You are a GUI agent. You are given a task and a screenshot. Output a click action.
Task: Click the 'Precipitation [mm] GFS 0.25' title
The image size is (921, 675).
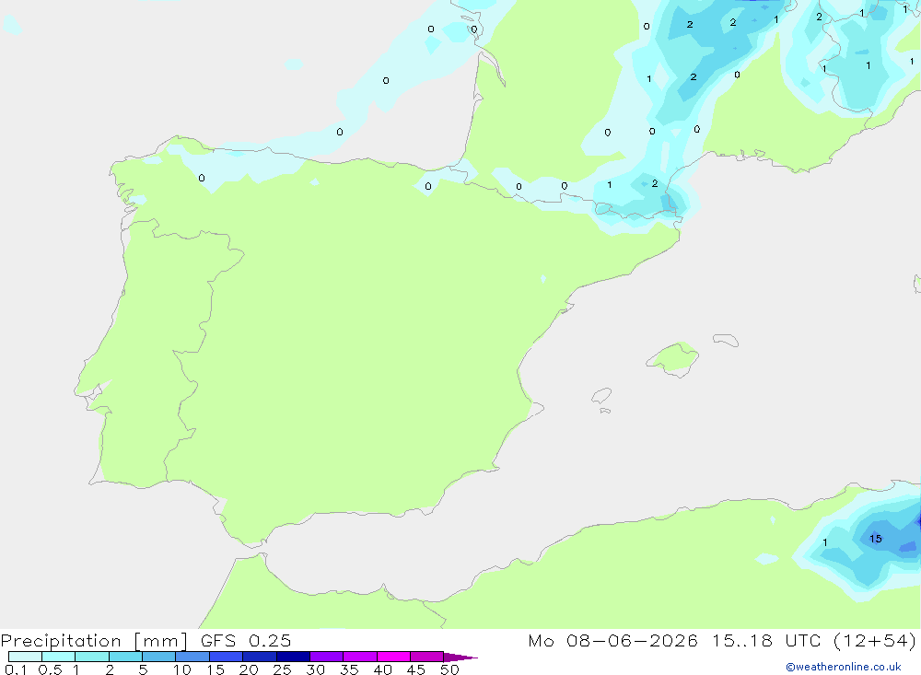[x=146, y=640]
